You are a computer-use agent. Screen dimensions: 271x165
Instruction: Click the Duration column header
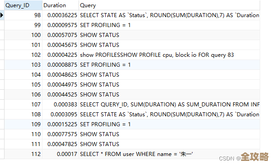(x=61, y=5)
